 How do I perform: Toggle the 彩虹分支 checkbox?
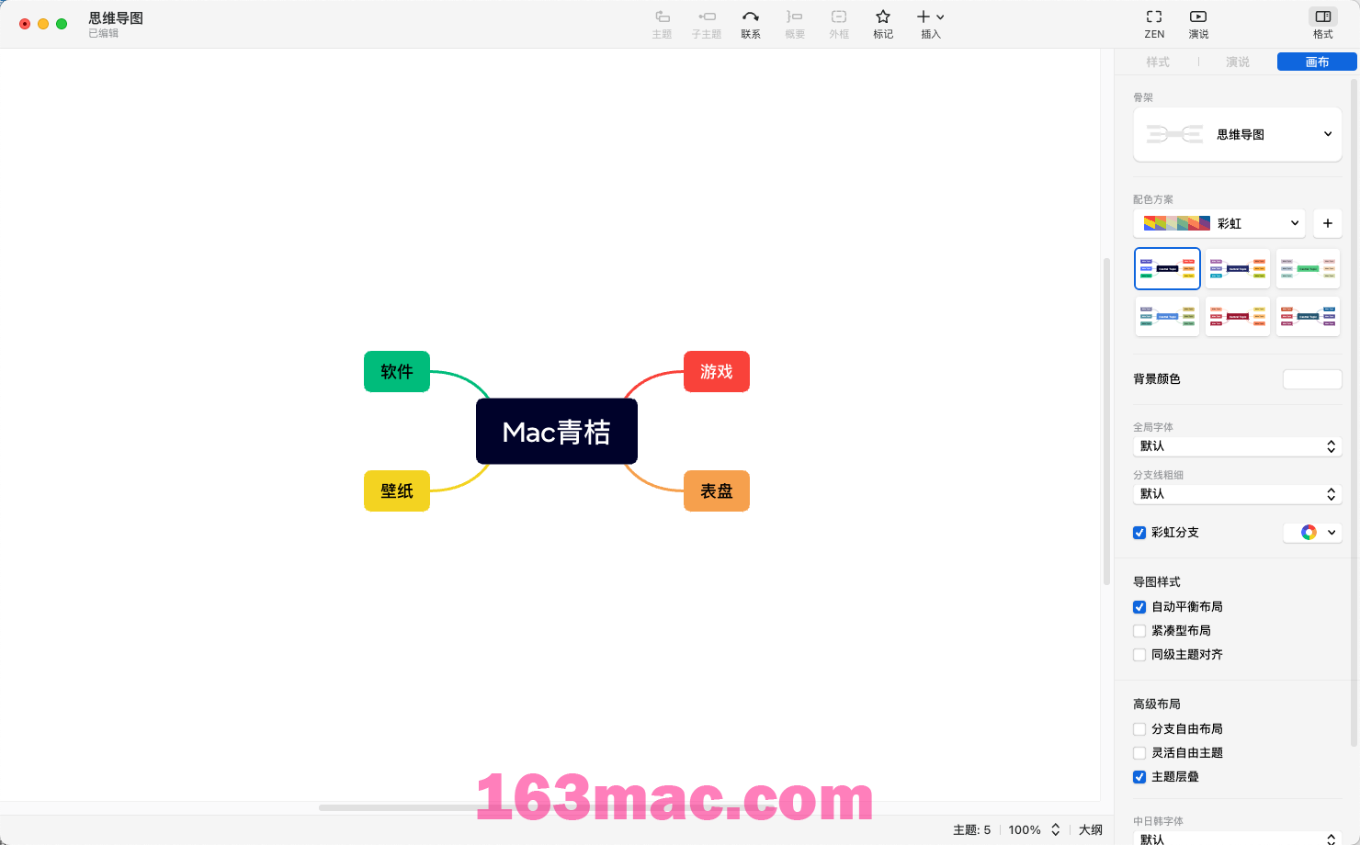1139,533
